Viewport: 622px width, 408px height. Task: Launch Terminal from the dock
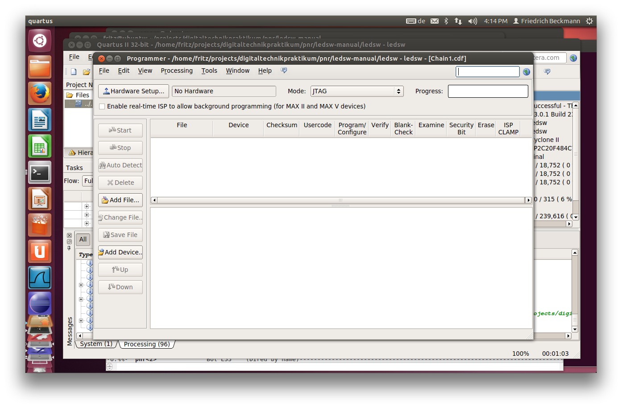[40, 173]
